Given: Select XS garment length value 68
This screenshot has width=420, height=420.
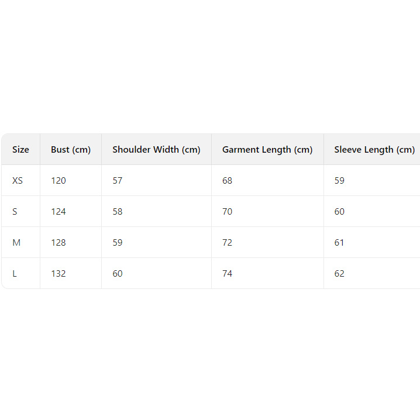Looking at the screenshot, I should tap(228, 181).
